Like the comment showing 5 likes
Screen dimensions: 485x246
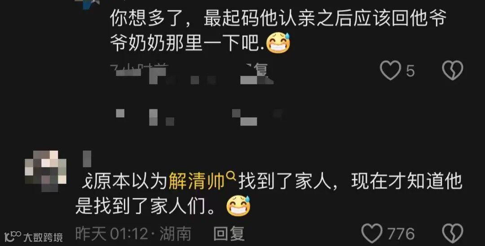(x=390, y=70)
